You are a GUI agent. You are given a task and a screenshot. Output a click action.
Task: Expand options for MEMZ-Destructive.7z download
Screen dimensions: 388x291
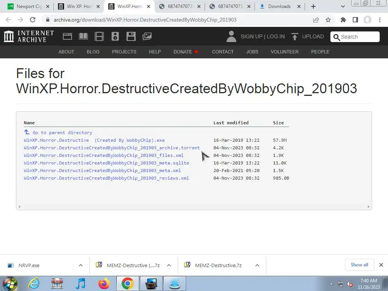[257, 265]
